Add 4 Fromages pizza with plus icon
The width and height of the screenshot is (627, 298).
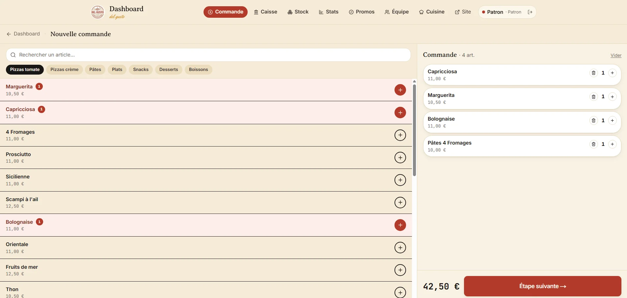400,135
